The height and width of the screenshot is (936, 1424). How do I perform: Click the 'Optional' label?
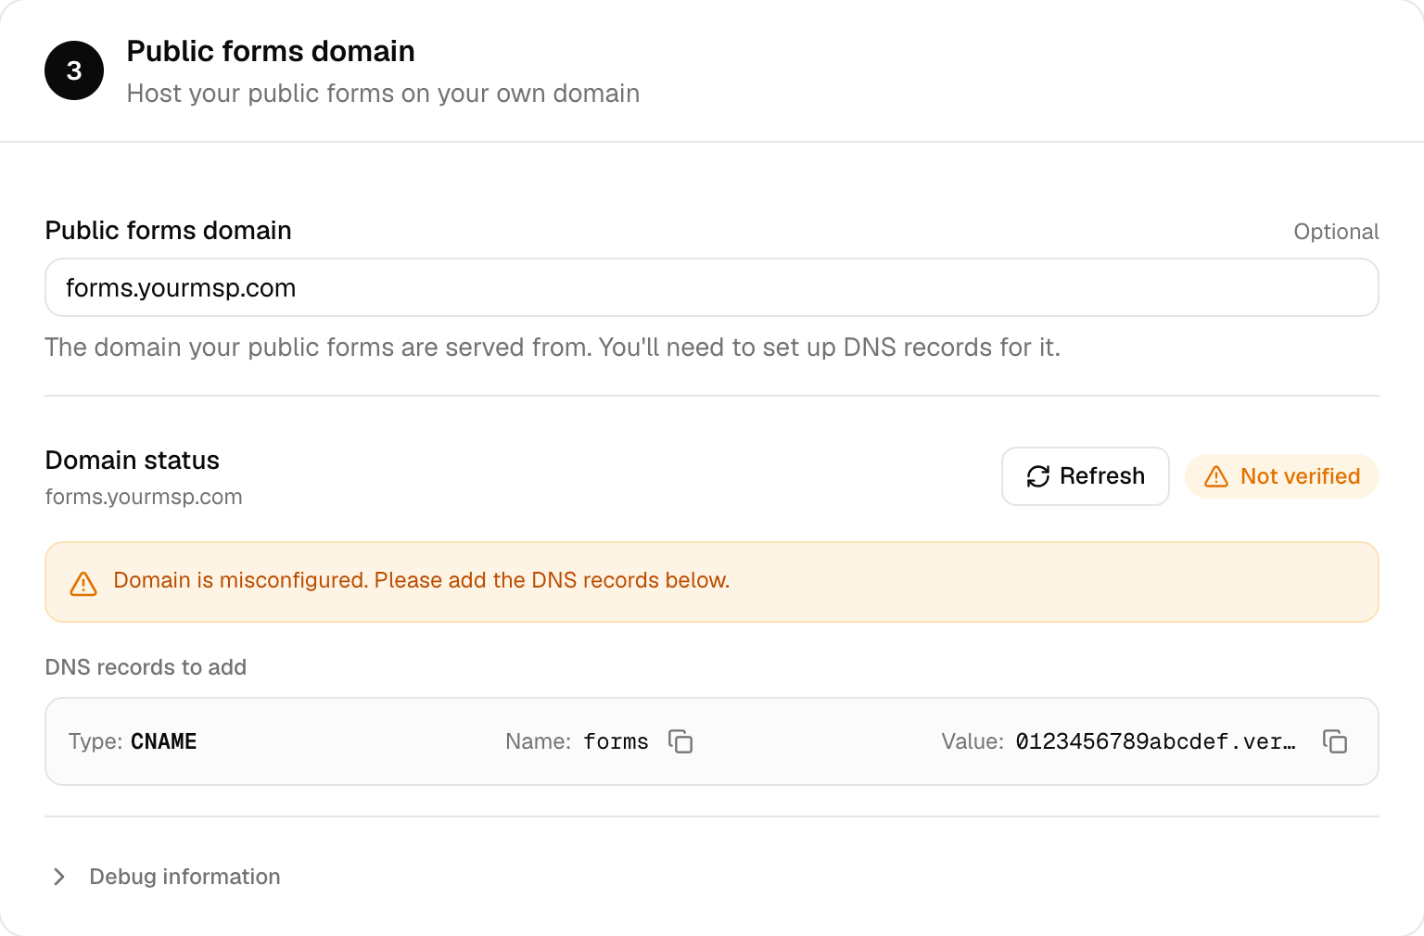point(1336,232)
